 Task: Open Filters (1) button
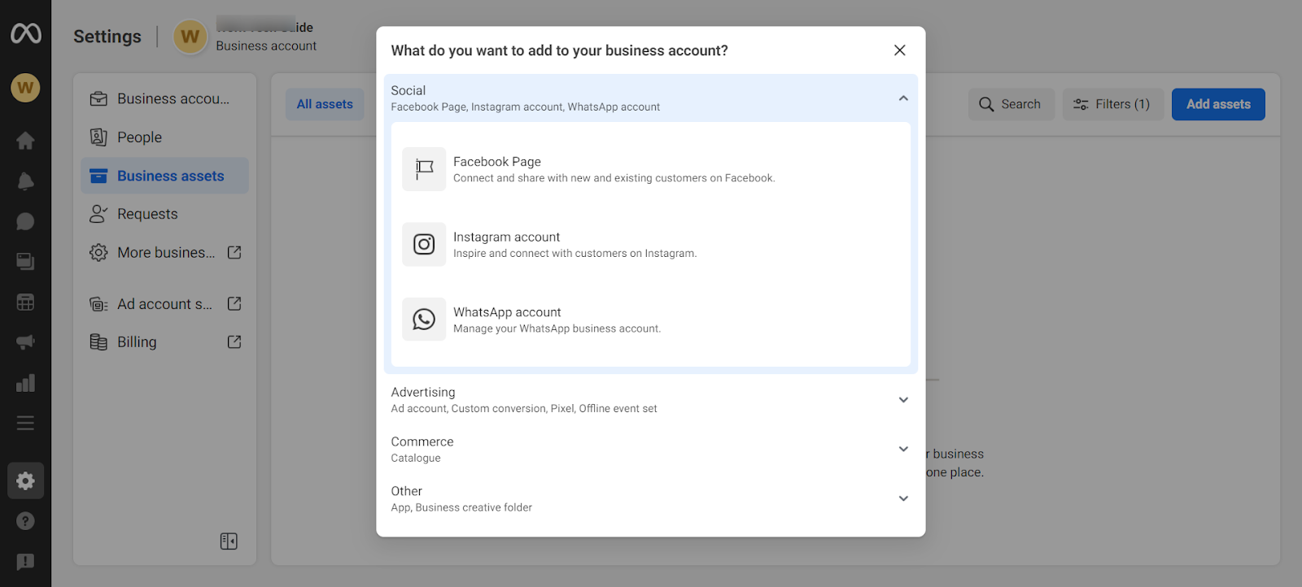click(x=1113, y=104)
